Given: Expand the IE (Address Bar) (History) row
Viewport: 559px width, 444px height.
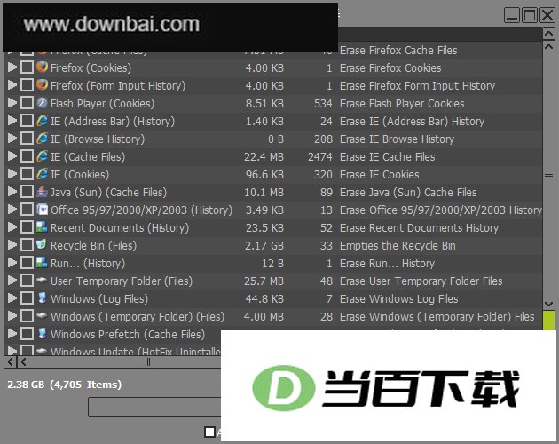Looking at the screenshot, I should click(12, 121).
